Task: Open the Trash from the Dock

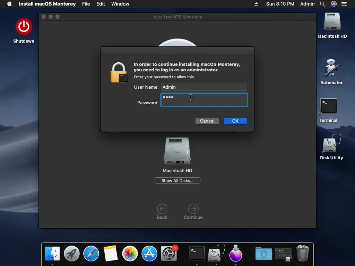Action: (303, 254)
